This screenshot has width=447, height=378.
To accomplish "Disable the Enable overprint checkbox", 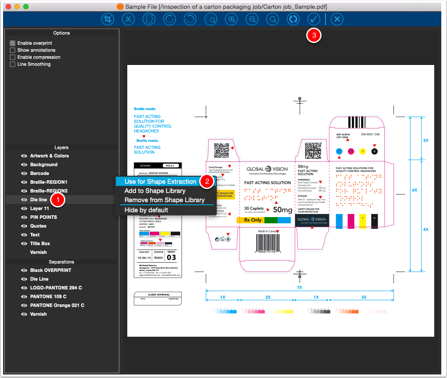I will coord(13,43).
